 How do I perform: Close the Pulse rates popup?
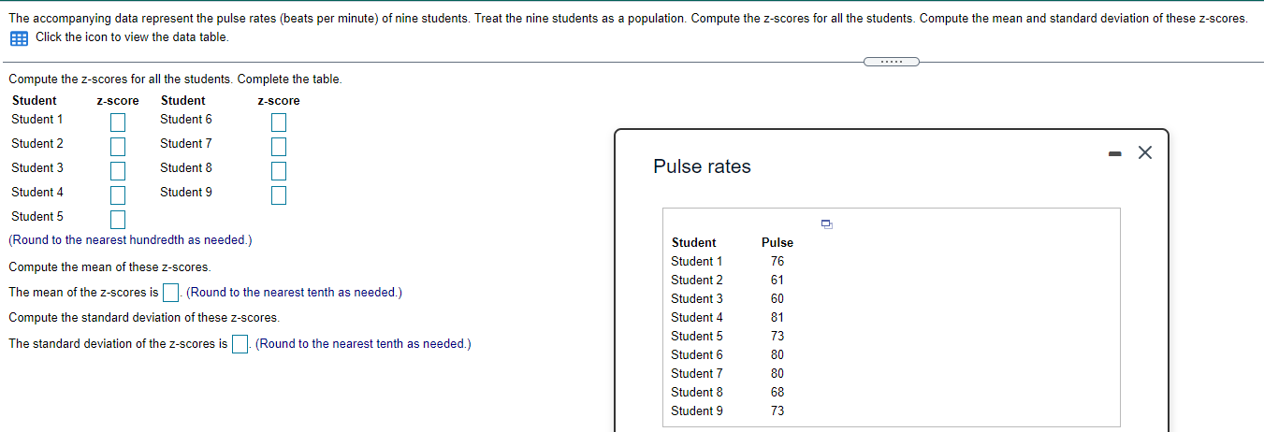click(x=1144, y=153)
